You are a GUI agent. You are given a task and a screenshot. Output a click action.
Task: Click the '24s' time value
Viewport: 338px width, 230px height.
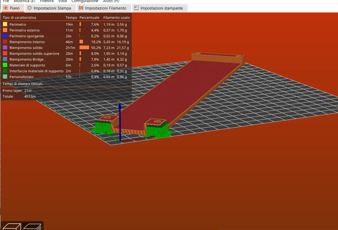69,36
